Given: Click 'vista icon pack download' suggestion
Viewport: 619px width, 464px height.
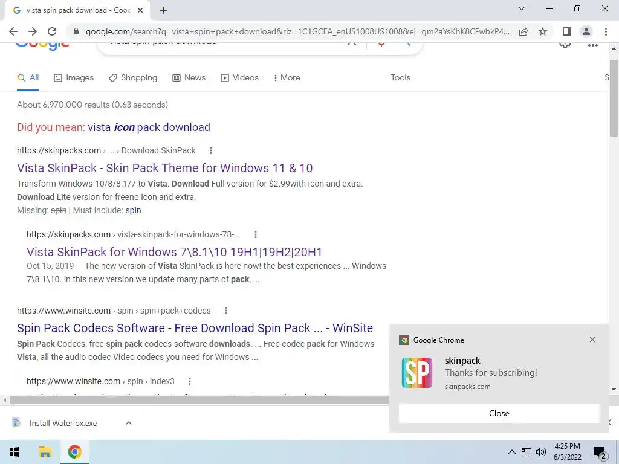Looking at the screenshot, I should click(149, 127).
